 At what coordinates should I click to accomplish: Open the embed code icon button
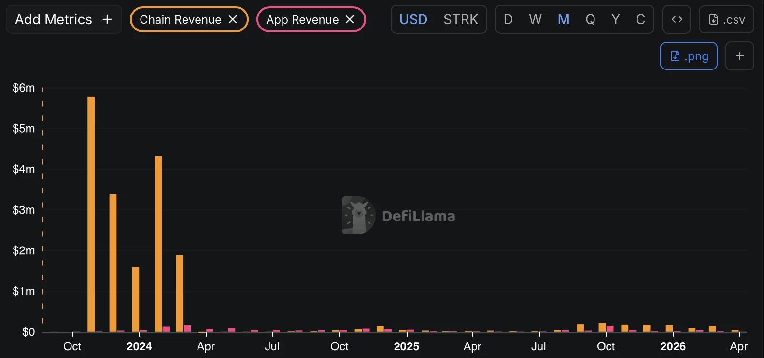pos(677,19)
